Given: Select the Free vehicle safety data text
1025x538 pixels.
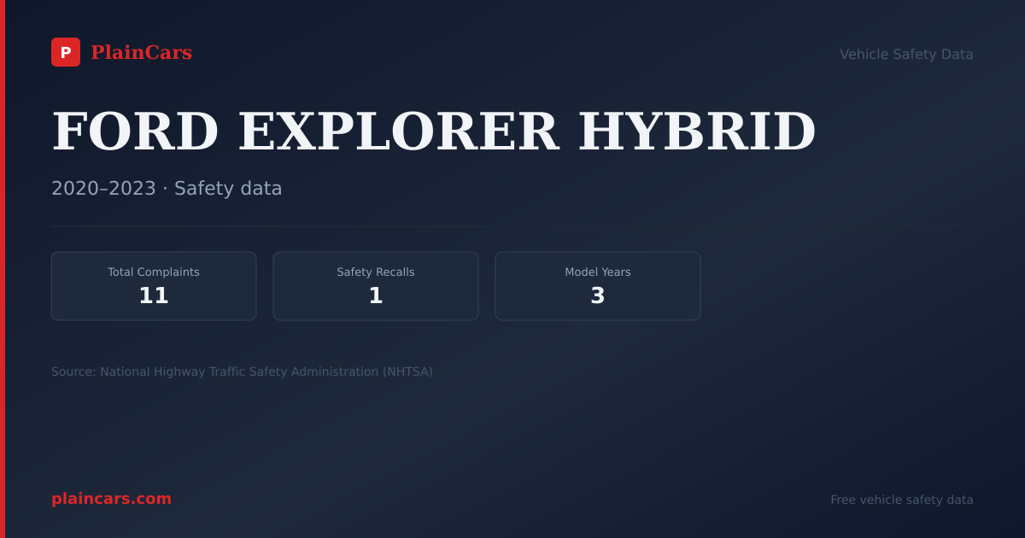Looking at the screenshot, I should pyautogui.click(x=902, y=500).
